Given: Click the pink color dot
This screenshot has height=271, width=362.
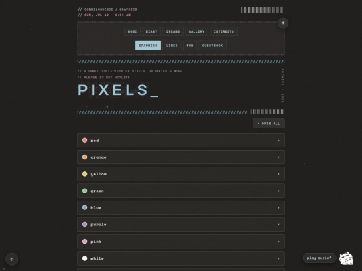Looking at the screenshot, I should [x=84, y=242].
